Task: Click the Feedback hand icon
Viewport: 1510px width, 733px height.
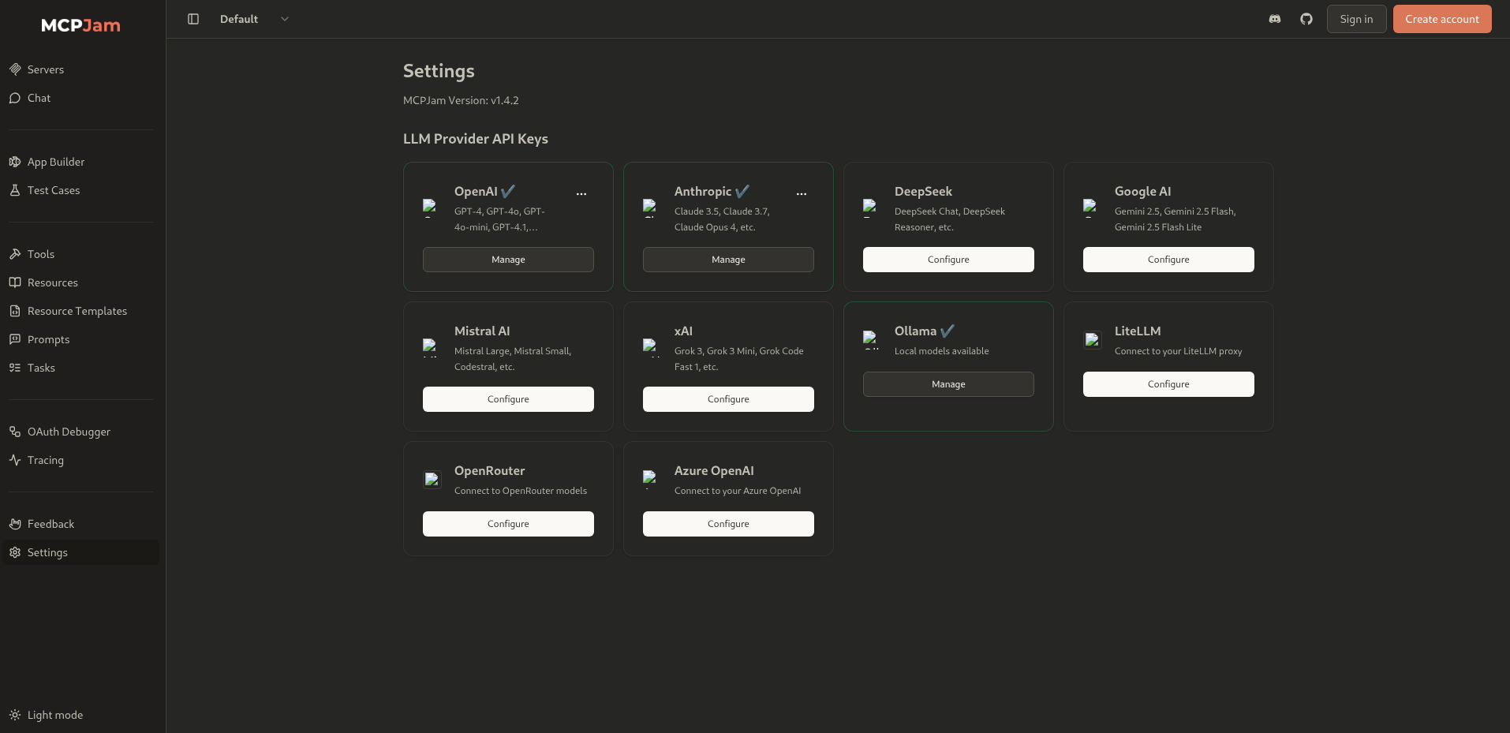Action: (15, 524)
